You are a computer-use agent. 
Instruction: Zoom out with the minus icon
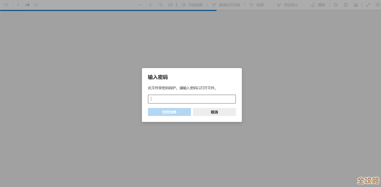coord(140,5)
